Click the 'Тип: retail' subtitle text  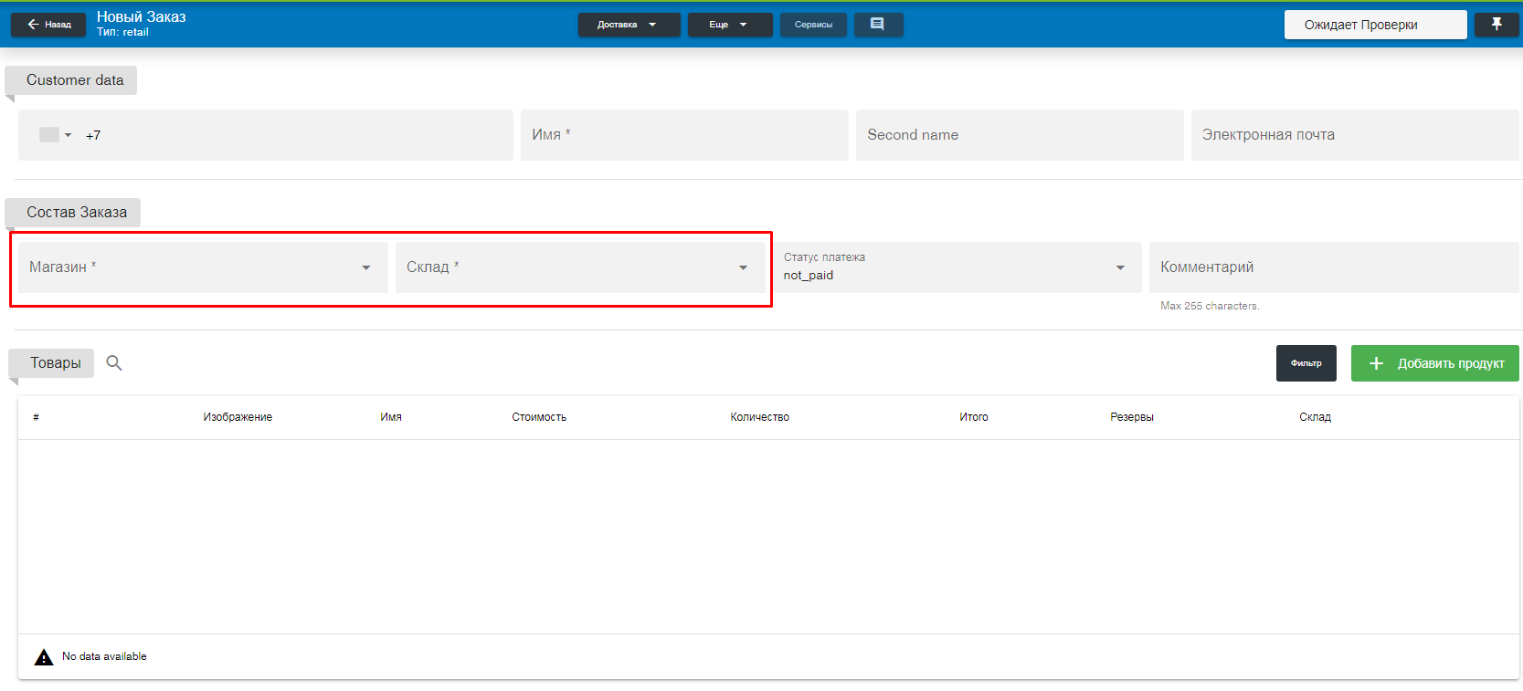click(x=122, y=32)
